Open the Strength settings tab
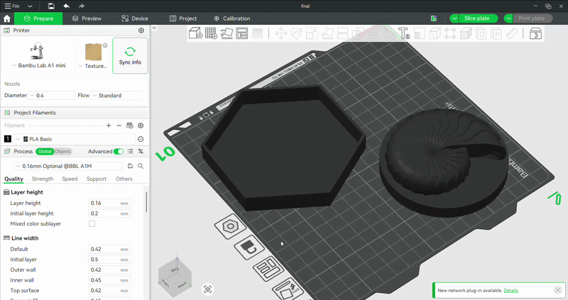The height and width of the screenshot is (300, 568). pos(43,179)
